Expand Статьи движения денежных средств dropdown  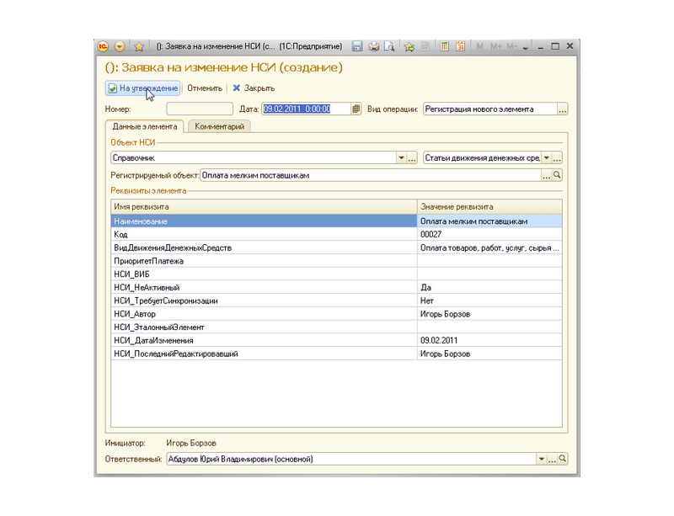pos(546,157)
